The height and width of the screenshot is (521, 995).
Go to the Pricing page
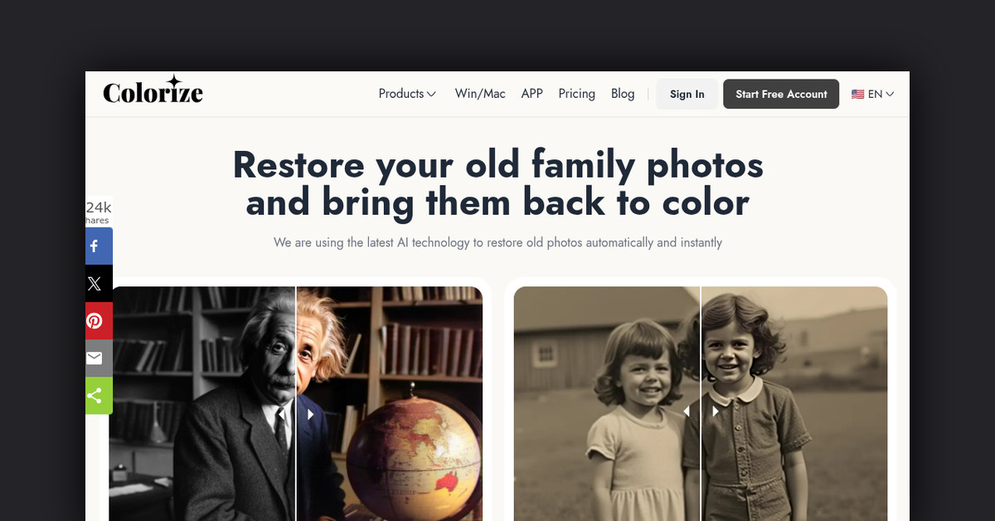coord(576,94)
